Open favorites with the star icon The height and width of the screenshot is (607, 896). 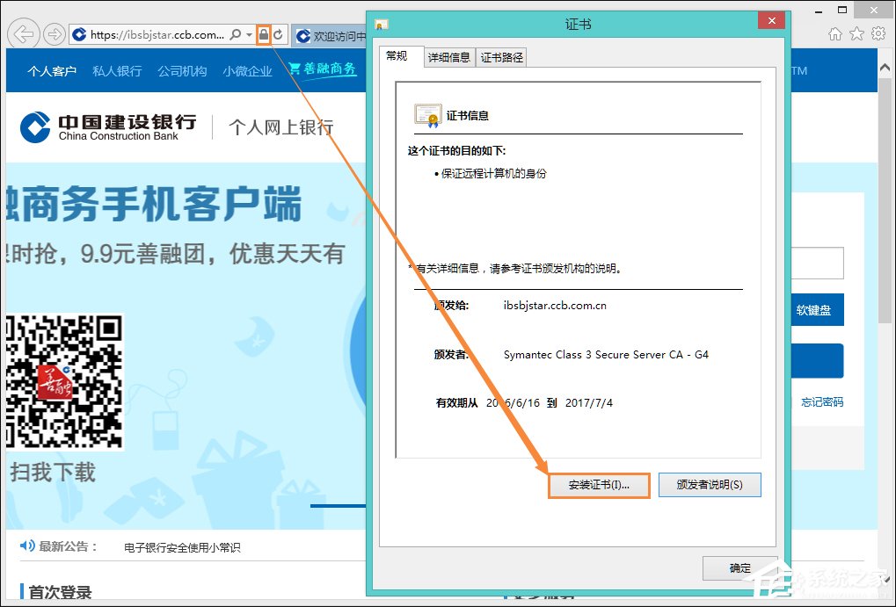(x=856, y=33)
